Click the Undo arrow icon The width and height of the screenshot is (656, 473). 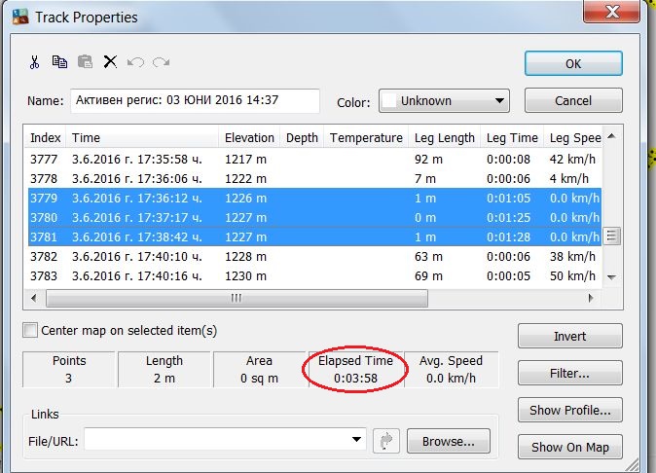pos(135,62)
